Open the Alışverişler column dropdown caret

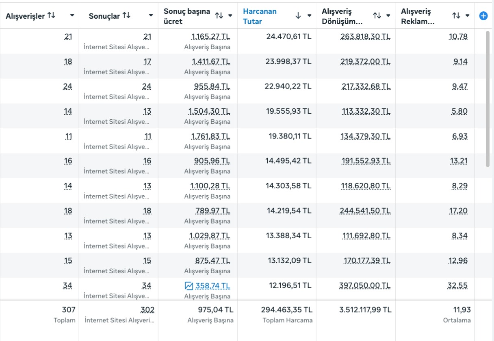click(72, 15)
